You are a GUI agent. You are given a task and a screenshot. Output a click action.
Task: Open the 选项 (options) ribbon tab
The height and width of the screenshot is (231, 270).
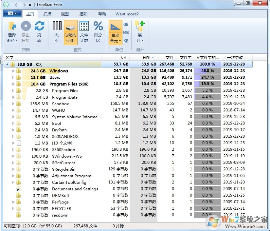[83, 14]
